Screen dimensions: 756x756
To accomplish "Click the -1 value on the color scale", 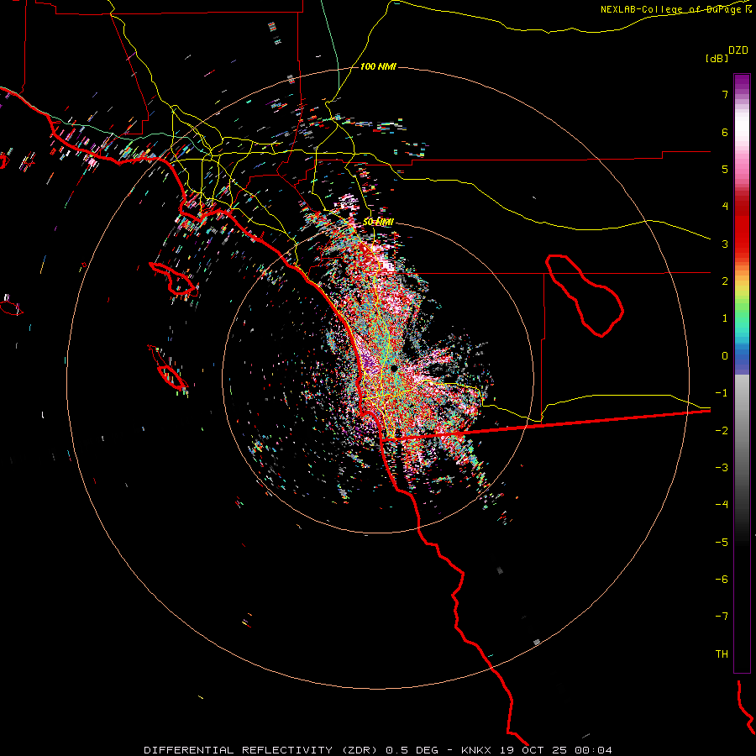I will tap(722, 393).
